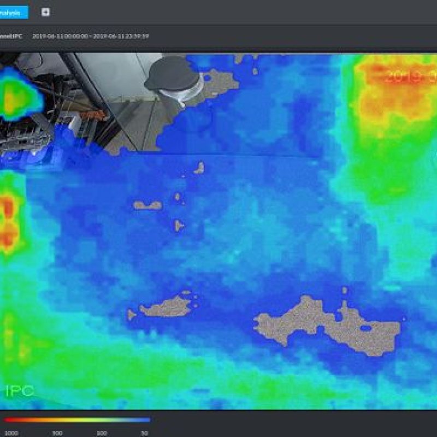This screenshot has height=437, width=437.
Task: Click the heat map color gradient bar
Action: pos(78,420)
